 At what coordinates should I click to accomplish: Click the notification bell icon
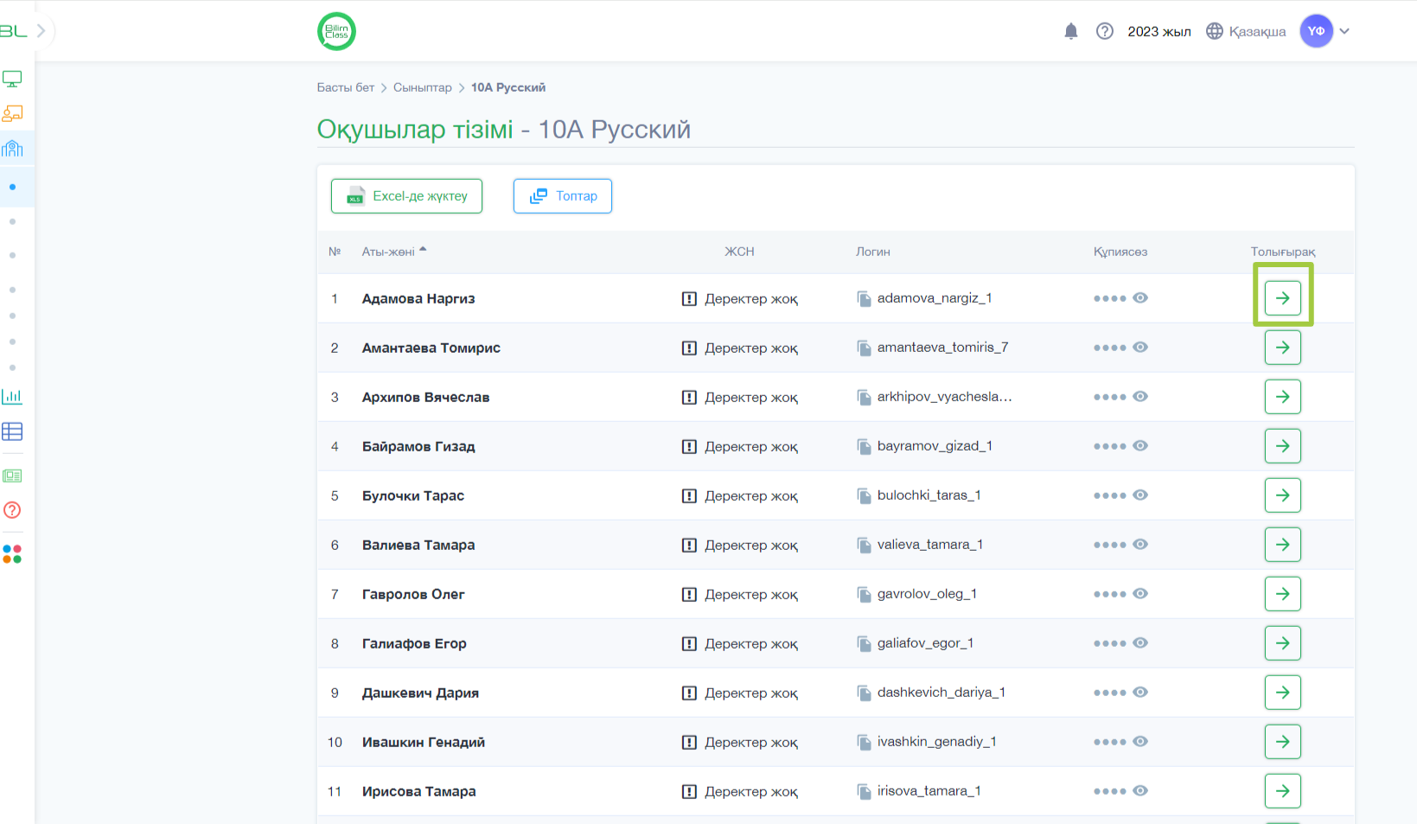pos(1070,32)
